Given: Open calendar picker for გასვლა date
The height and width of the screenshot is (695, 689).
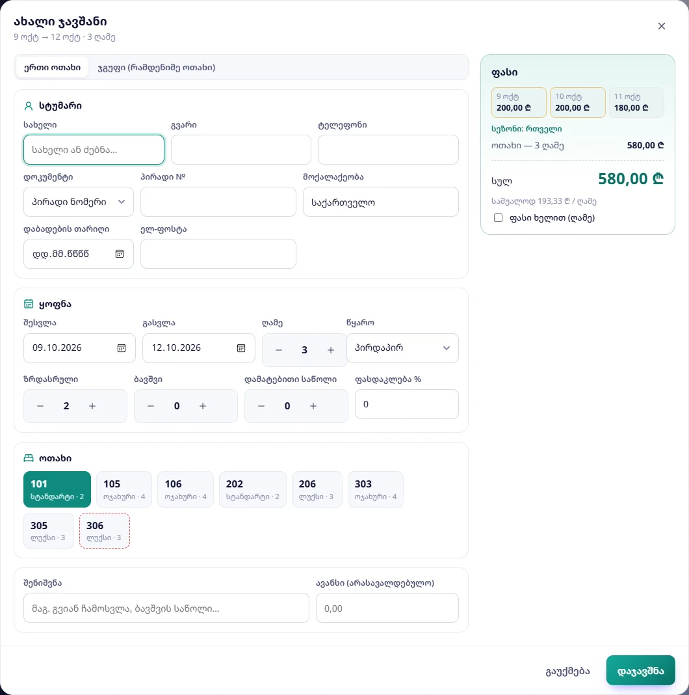Looking at the screenshot, I should pyautogui.click(x=241, y=348).
